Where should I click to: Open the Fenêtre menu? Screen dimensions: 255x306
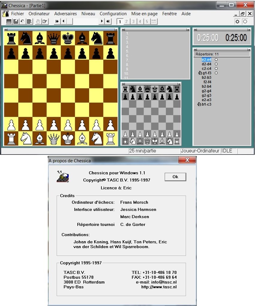pyautogui.click(x=169, y=14)
